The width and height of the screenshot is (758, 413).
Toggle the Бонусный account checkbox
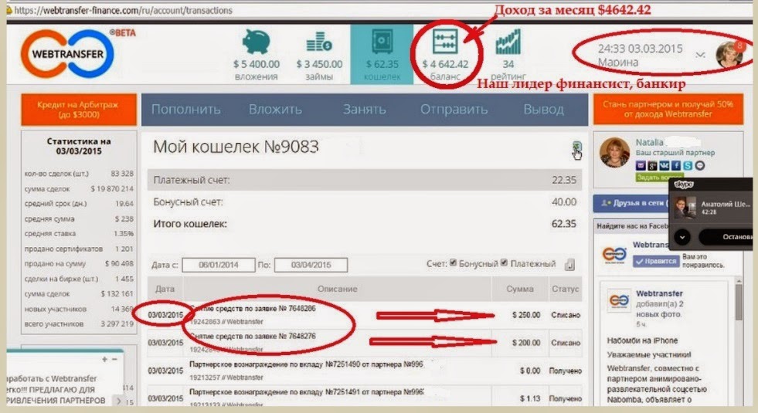pyautogui.click(x=453, y=262)
